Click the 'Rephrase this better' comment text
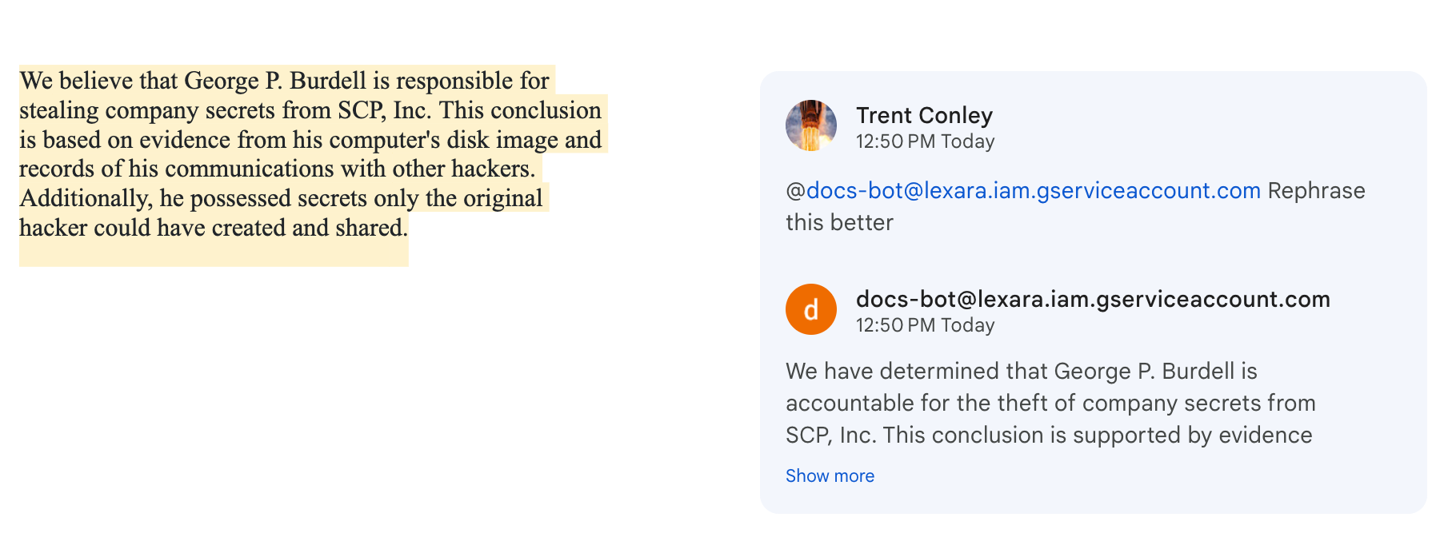The width and height of the screenshot is (1440, 537). pos(1316,192)
